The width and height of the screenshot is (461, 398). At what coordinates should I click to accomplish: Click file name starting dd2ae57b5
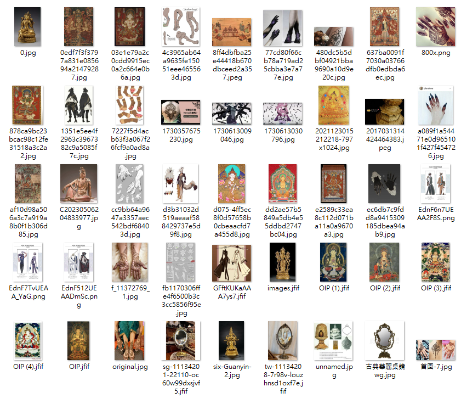pyautogui.click(x=283, y=222)
